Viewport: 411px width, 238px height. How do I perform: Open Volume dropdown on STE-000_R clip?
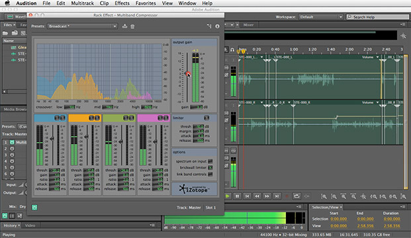[378, 102]
